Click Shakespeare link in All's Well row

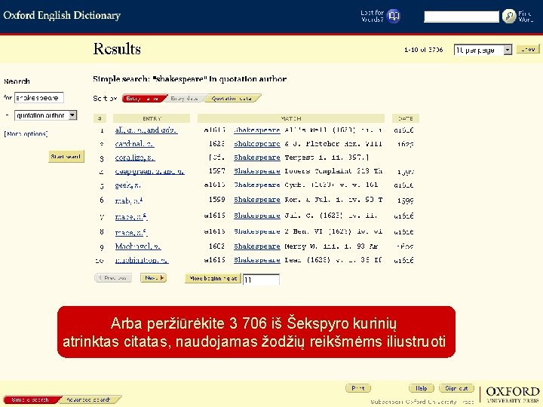257,130
